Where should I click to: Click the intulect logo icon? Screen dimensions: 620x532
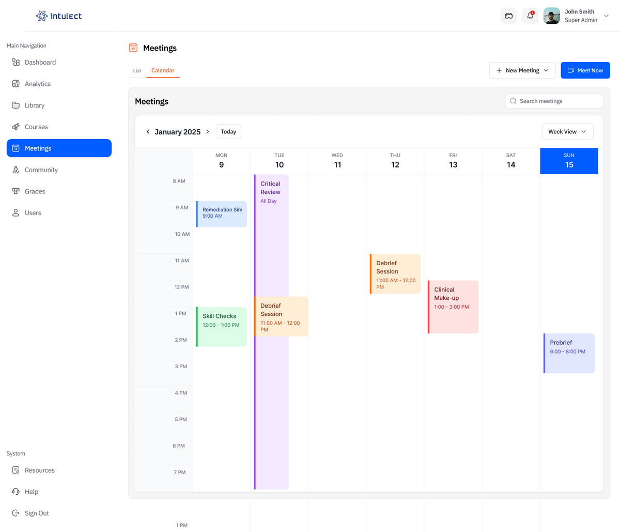click(x=42, y=16)
